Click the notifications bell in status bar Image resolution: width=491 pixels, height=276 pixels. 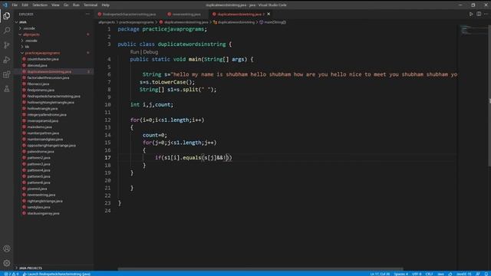pos(487,274)
